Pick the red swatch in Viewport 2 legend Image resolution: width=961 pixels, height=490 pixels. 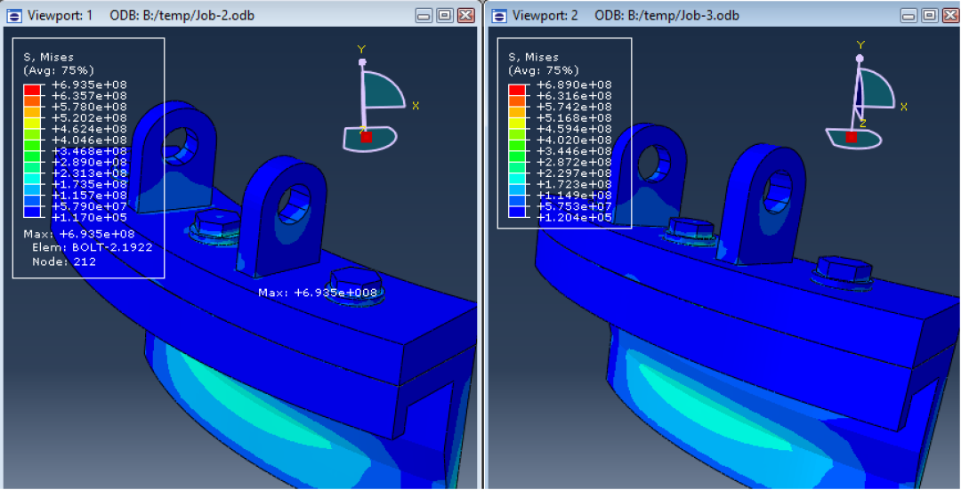pos(517,90)
